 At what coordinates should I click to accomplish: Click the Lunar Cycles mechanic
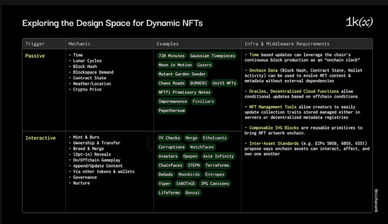tap(87, 61)
